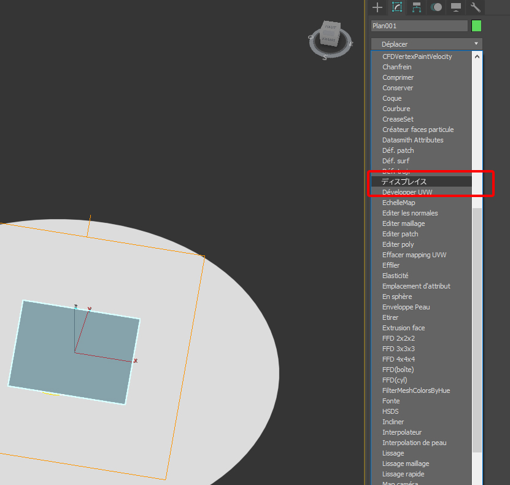Viewport: 510px width, 485px height.
Task: Open the Hierarchy panel tab
Action: [x=417, y=7]
